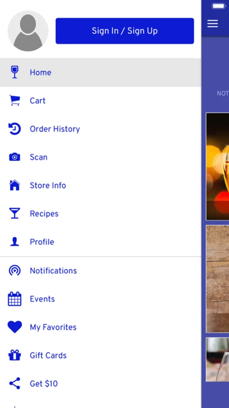Tap the wine glass Home icon

click(14, 72)
